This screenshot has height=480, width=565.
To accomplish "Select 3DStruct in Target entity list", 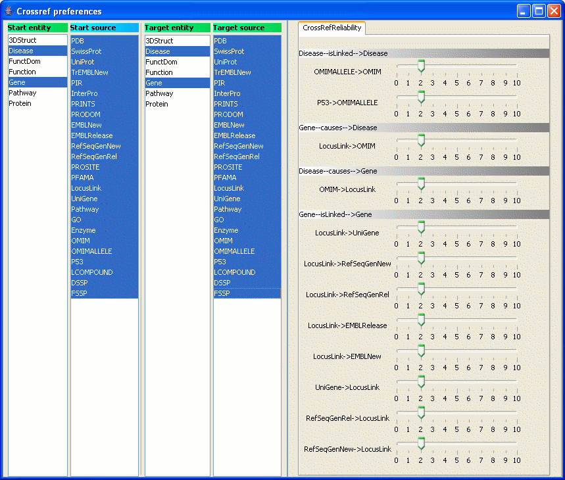I will 178,41.
